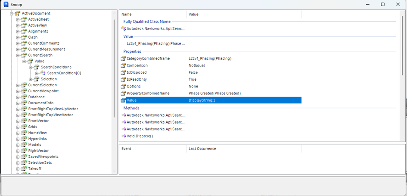The width and height of the screenshot is (407, 196).
Task: Maximize the Snoop window
Action: coord(382,4)
